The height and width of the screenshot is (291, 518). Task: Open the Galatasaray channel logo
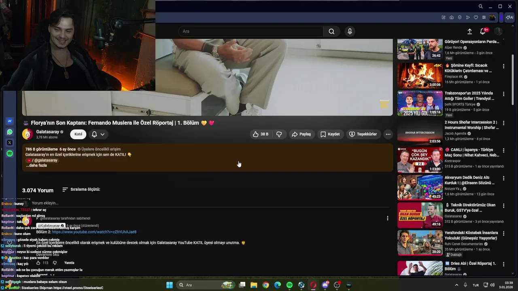point(28,134)
